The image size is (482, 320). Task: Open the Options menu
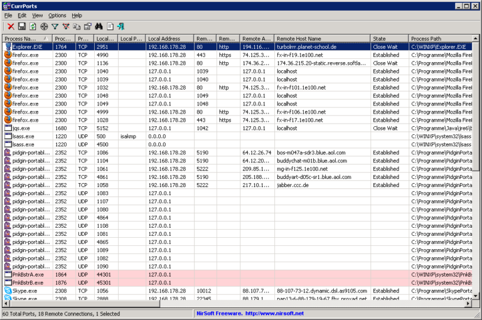tap(57, 15)
